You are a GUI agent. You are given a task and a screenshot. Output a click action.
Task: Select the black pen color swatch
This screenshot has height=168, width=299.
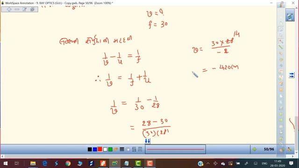(x=90, y=149)
